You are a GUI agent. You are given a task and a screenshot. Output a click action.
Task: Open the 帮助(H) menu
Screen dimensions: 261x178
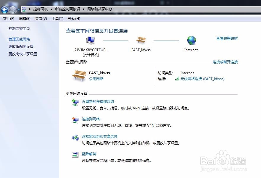tap(74, 19)
